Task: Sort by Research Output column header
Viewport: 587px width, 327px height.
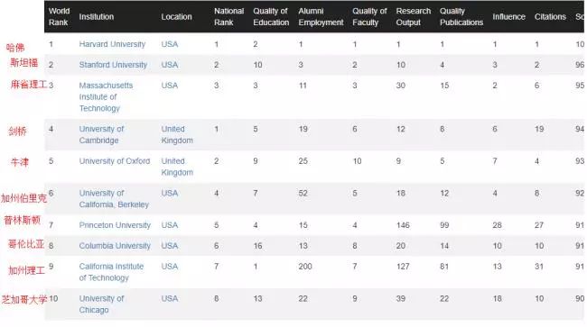Action: tap(414, 16)
